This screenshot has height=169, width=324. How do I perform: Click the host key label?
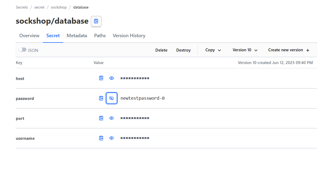click(x=20, y=78)
